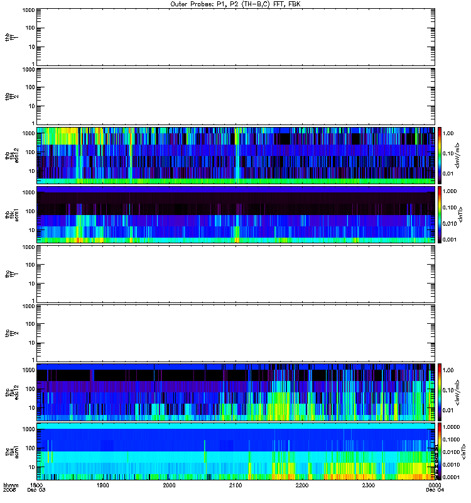Click the '1900' time axis label
This screenshot has height=503, width=471.
(102, 485)
